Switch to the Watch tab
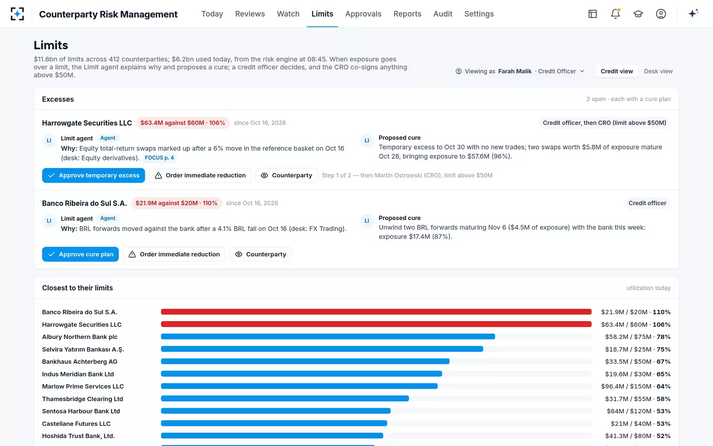 [288, 14]
